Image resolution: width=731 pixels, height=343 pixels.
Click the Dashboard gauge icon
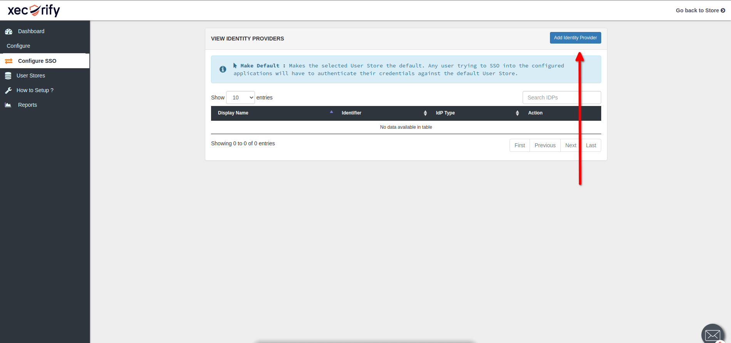8,32
